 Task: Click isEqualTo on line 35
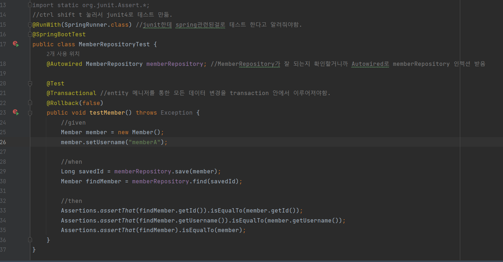[198, 230]
